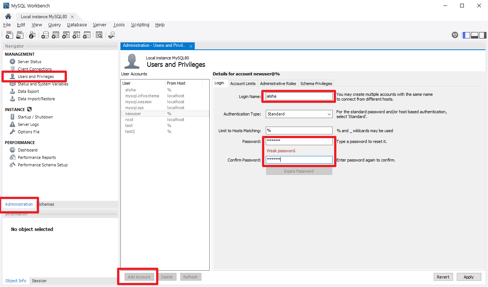Switch to the Account Limits tab
The width and height of the screenshot is (488, 287).
(243, 84)
